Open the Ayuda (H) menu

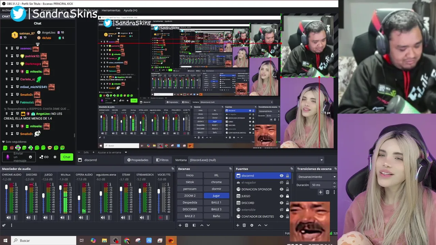[130, 10]
